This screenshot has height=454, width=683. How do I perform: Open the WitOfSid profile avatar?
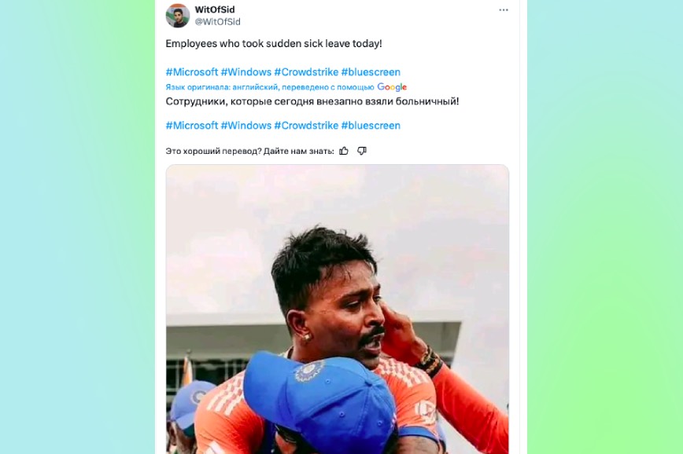[178, 15]
